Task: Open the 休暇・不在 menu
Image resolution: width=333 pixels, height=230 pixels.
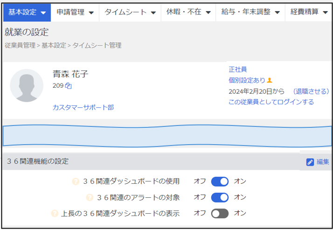Action: point(188,12)
